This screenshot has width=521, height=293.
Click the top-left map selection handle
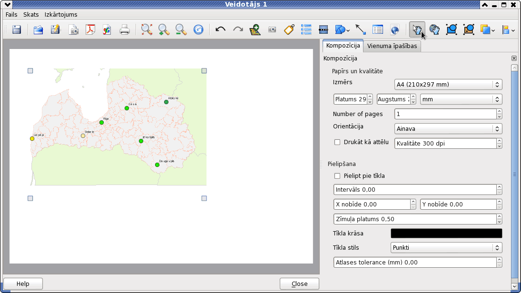(30, 71)
